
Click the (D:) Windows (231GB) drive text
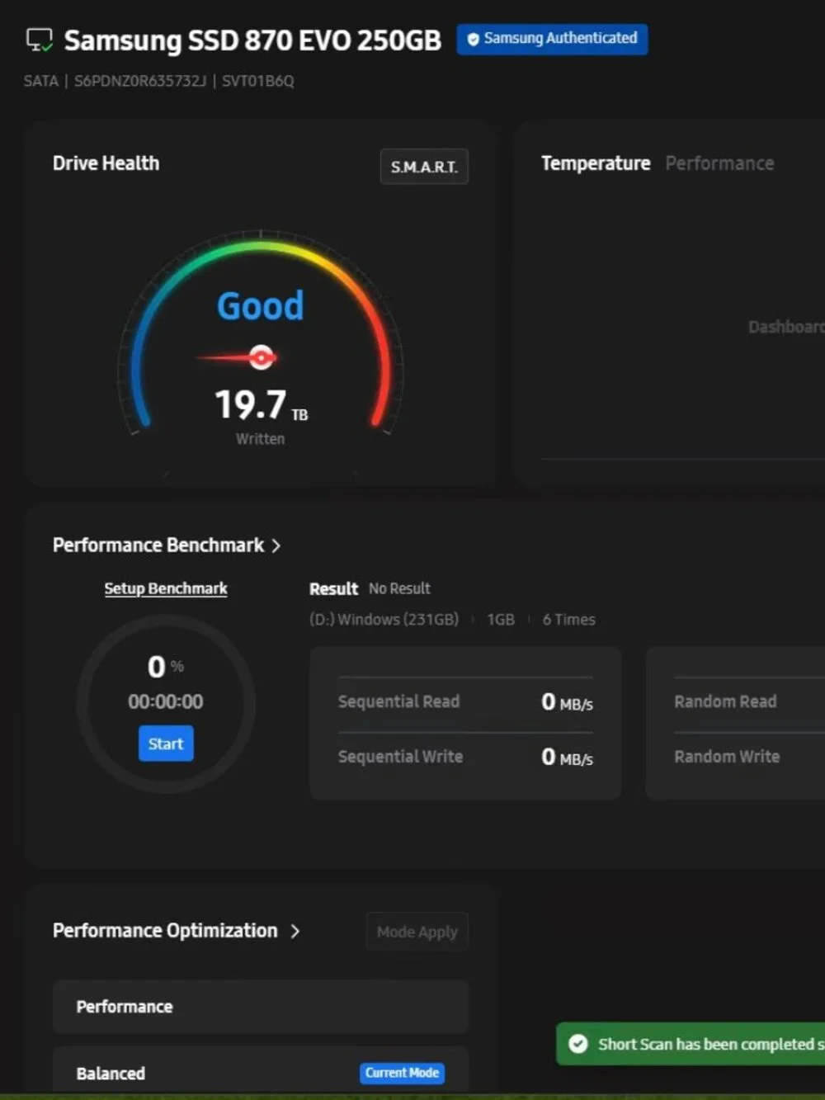pyautogui.click(x=384, y=620)
